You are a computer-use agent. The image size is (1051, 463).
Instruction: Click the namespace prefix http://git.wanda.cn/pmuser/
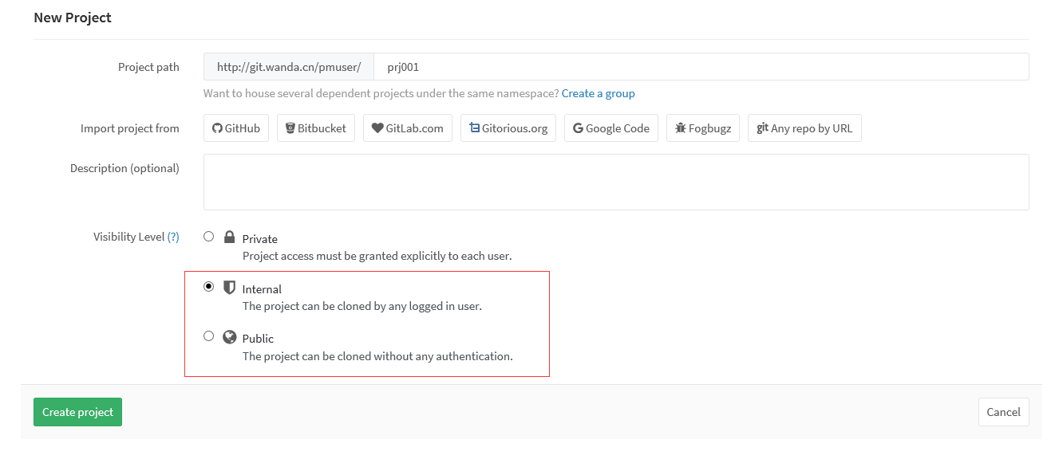coord(288,66)
